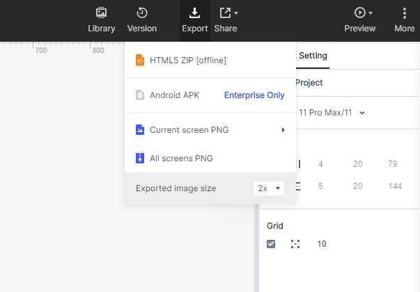The image size is (420, 292).
Task: Select Current screen PNG option
Action: (189, 130)
